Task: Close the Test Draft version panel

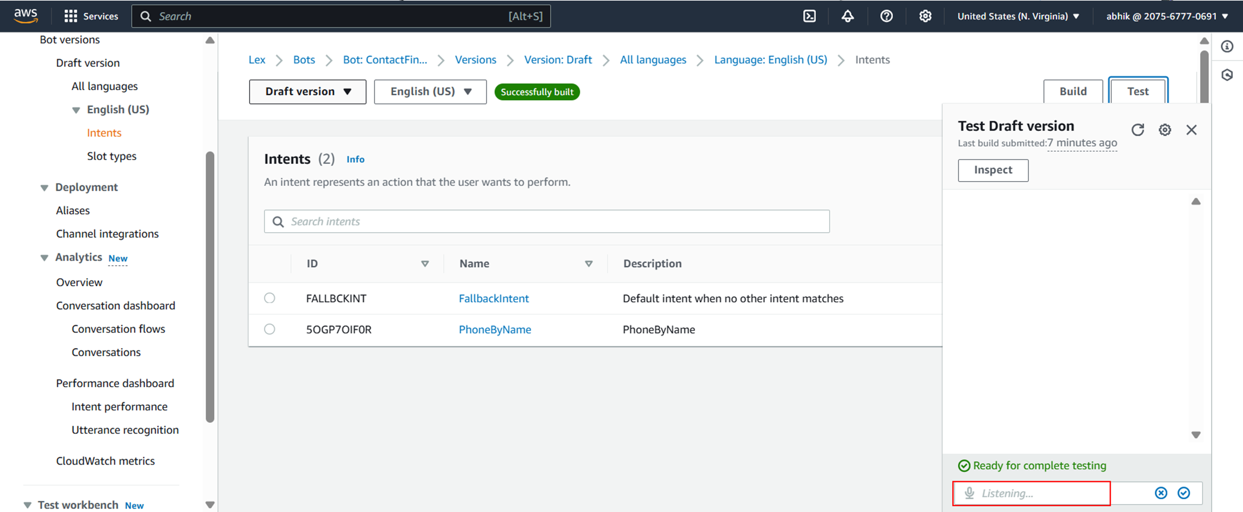Action: (x=1191, y=130)
